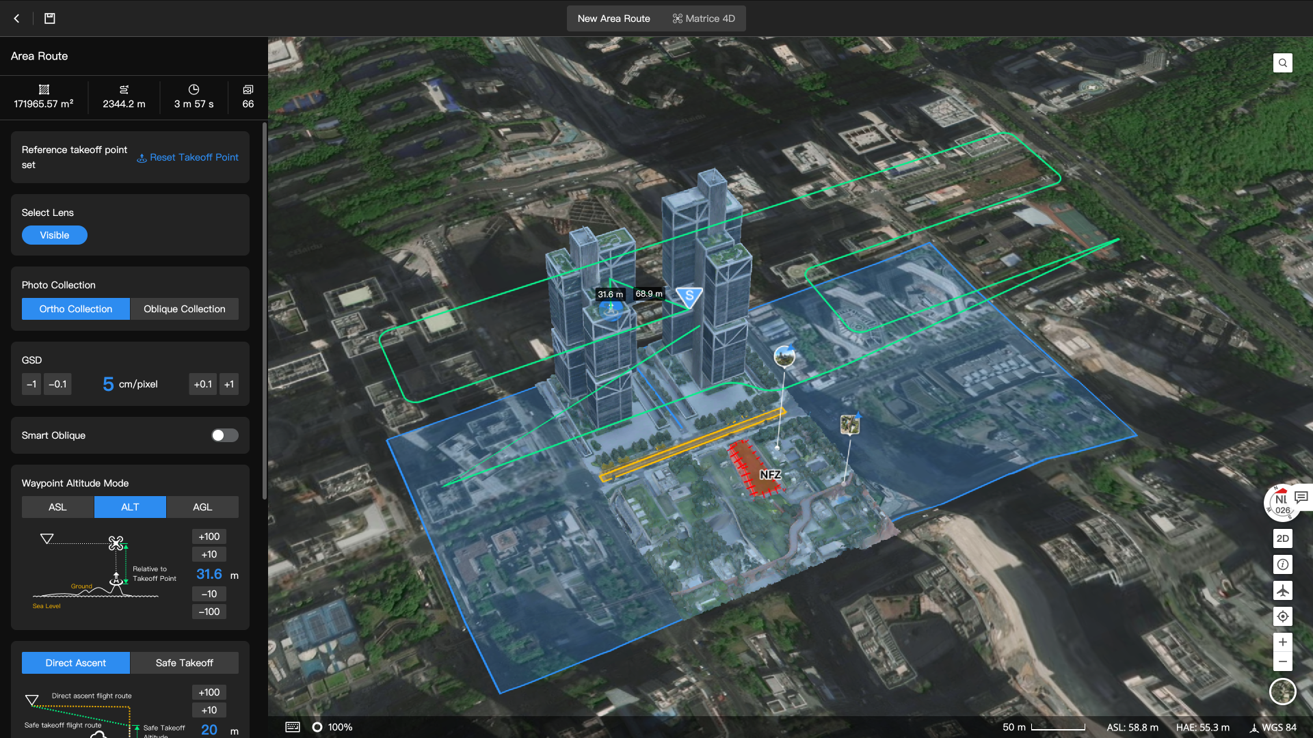1313x738 pixels.
Task: Click the 31.6 altitude value field
Action: click(x=209, y=575)
